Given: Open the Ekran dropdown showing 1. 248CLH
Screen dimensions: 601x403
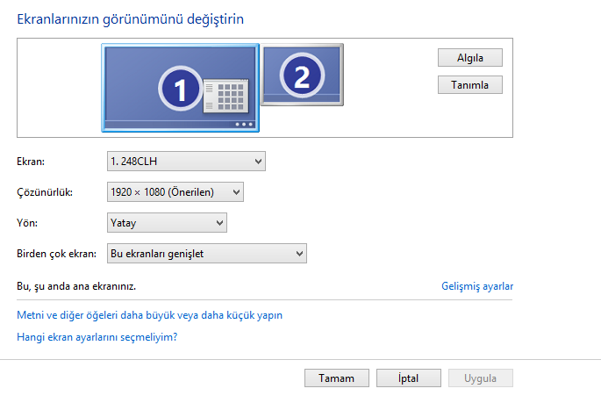Looking at the screenshot, I should coord(186,161).
